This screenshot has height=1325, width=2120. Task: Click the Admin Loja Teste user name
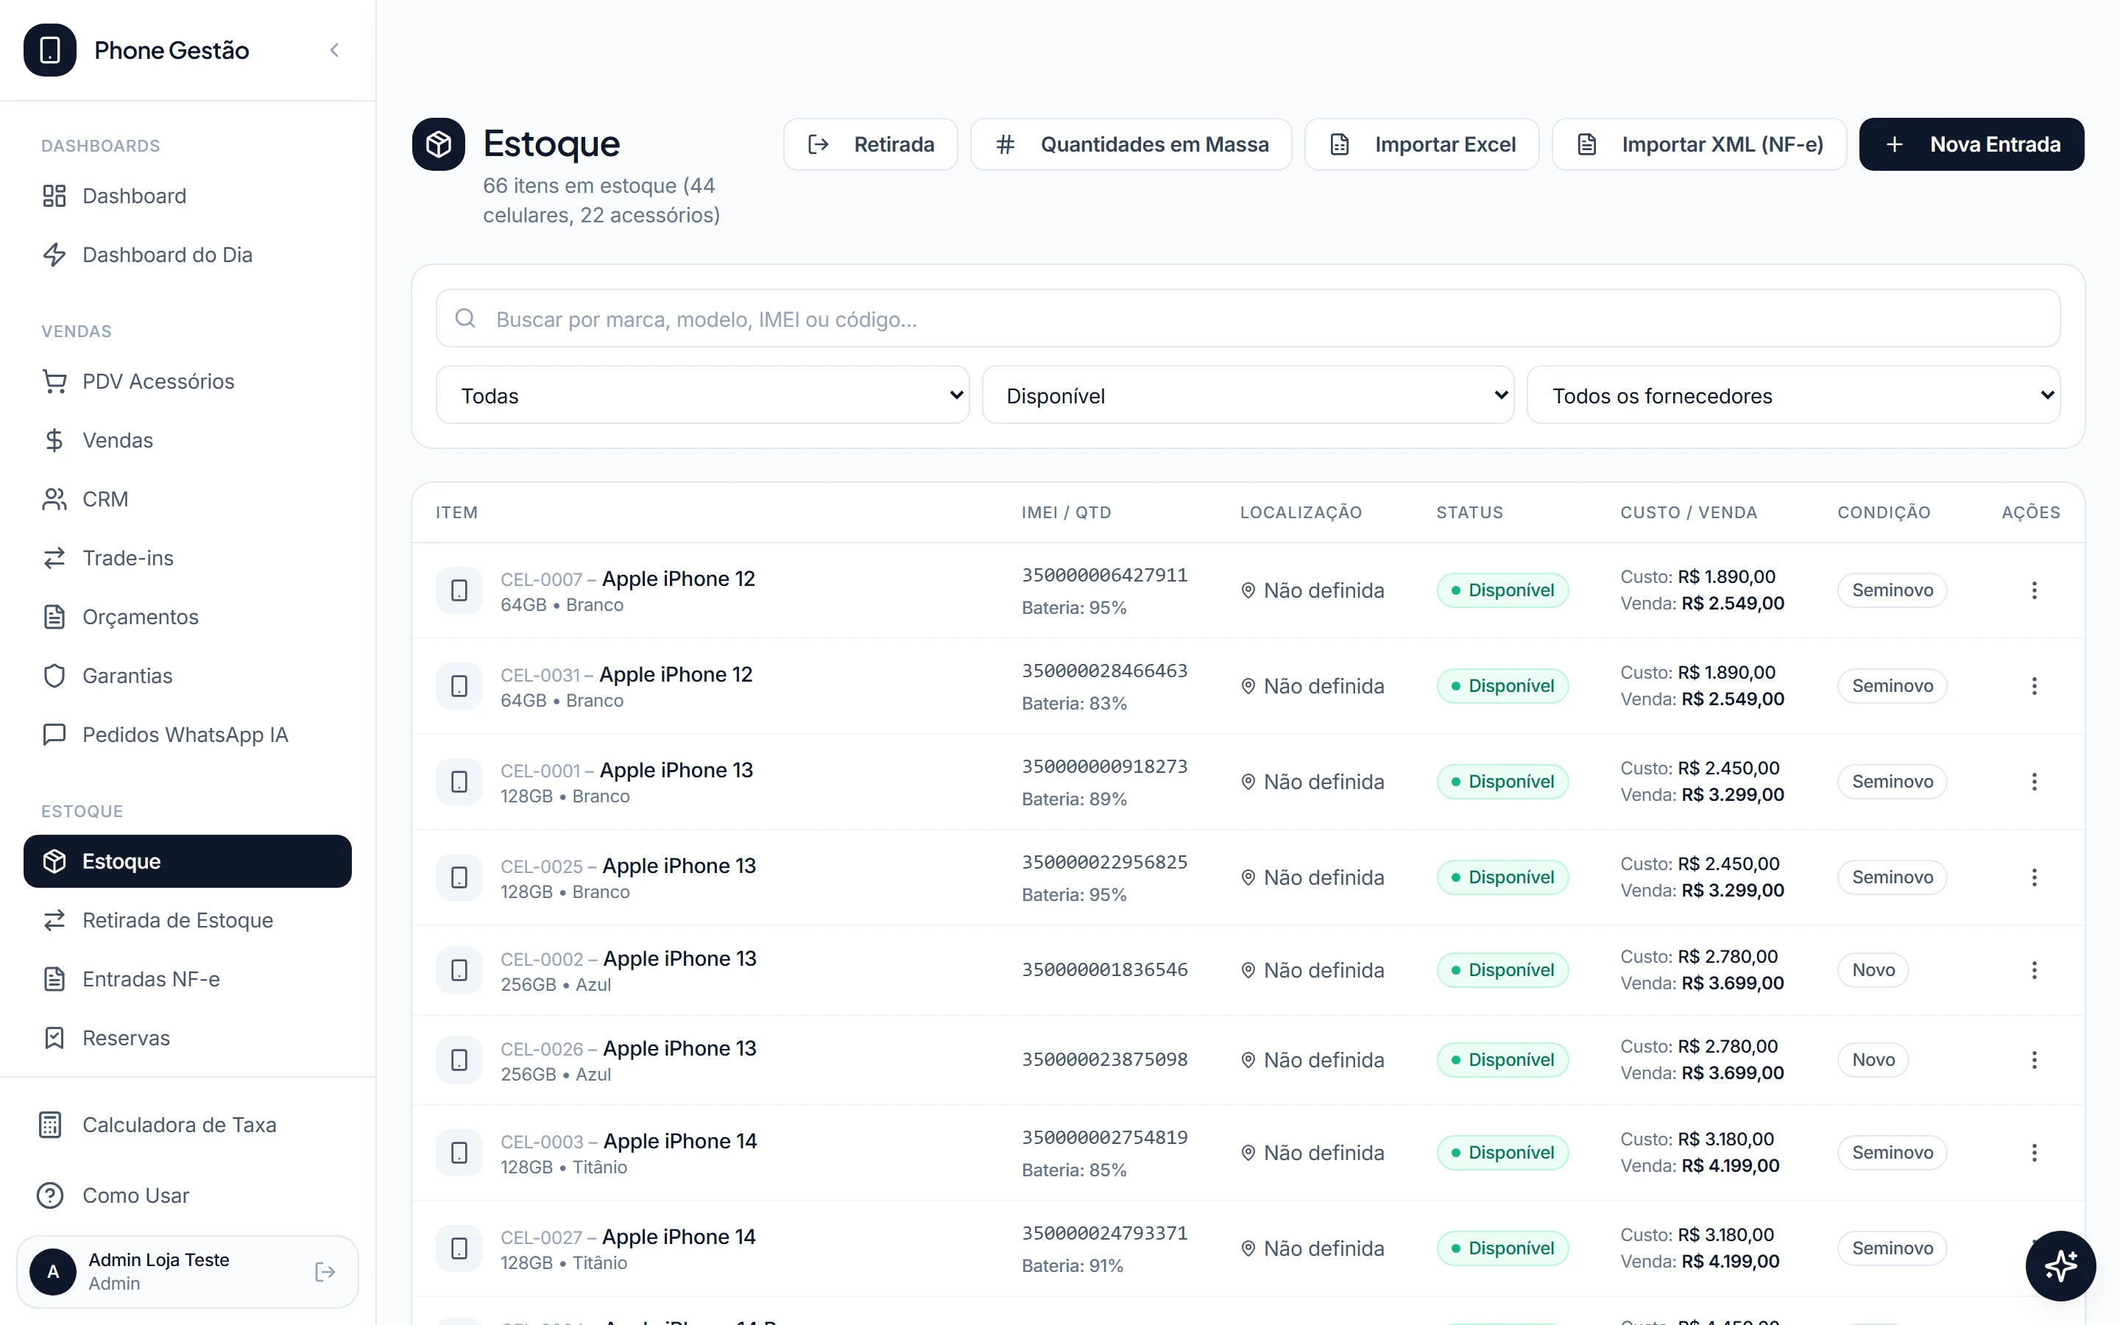(x=158, y=1259)
